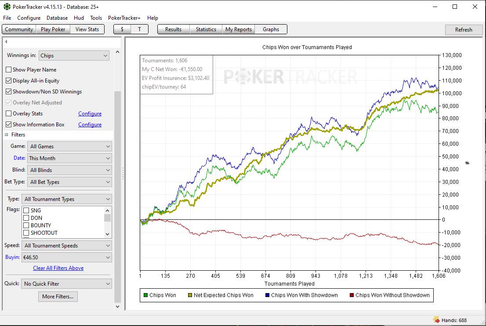The height and width of the screenshot is (326, 486).
Task: Click the PokerTracker app icon in title bar
Action: [7, 7]
